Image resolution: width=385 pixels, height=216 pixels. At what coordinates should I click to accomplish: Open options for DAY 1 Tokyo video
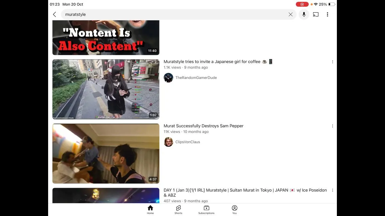332,190
